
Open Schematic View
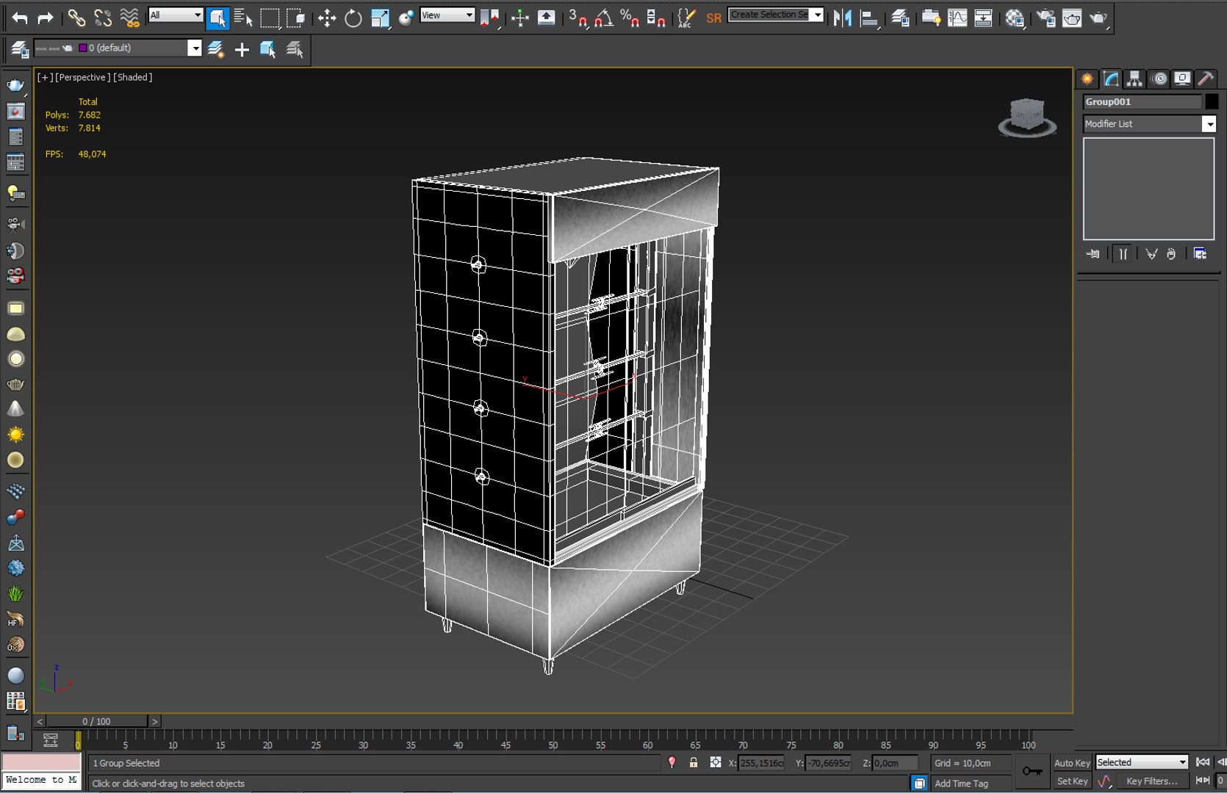tap(983, 18)
